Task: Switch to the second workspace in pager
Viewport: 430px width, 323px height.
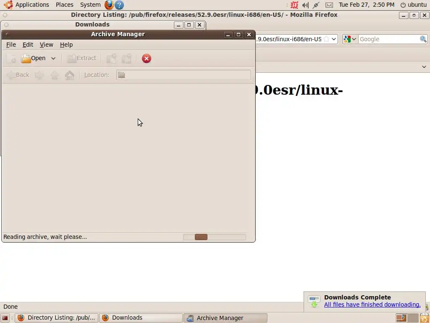Action: click(x=413, y=318)
